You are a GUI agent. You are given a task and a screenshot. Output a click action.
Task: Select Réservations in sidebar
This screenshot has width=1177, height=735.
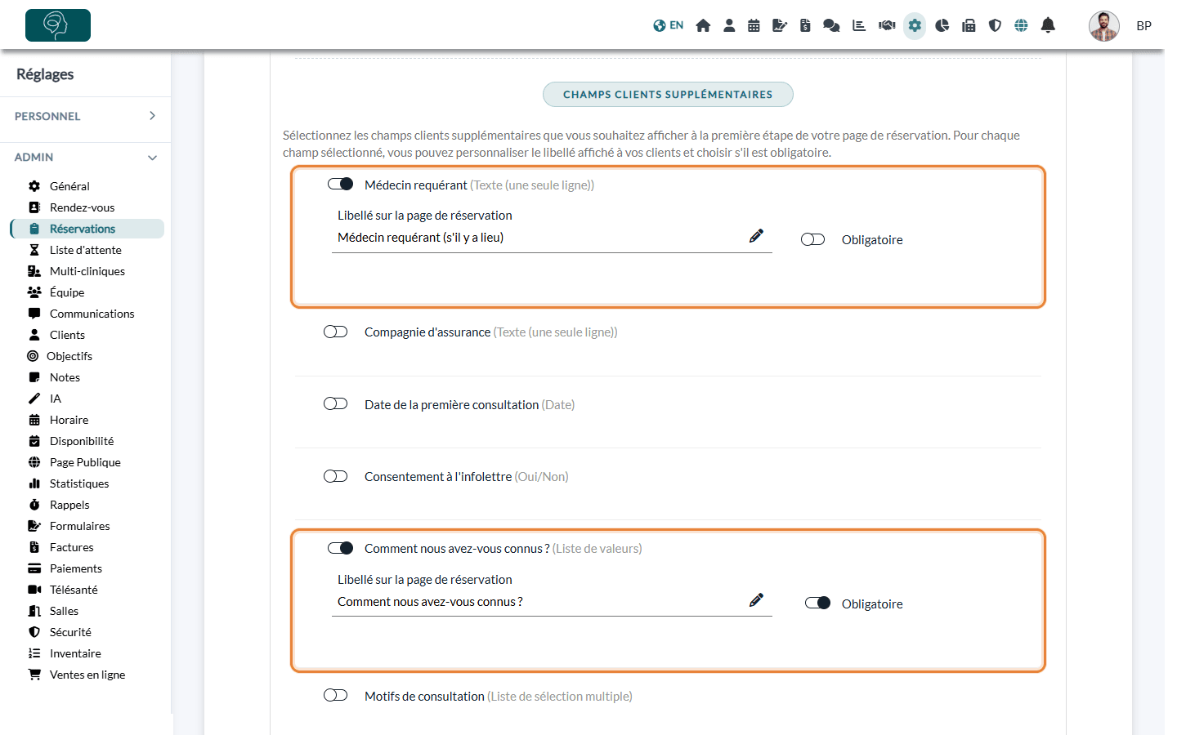pos(87,229)
